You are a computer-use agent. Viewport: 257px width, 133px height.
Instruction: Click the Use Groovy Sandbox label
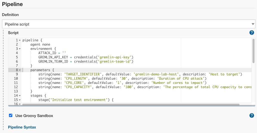point(34,115)
